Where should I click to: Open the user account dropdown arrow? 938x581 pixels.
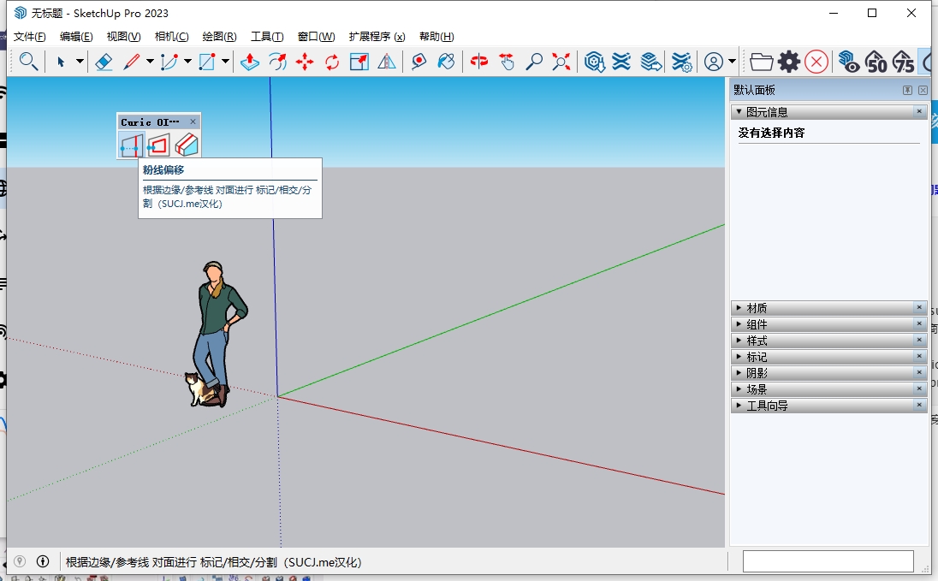(732, 62)
